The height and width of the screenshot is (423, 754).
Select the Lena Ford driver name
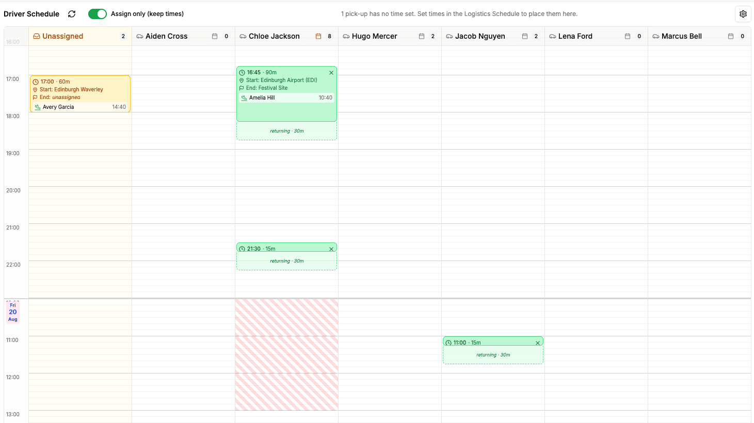[575, 36]
